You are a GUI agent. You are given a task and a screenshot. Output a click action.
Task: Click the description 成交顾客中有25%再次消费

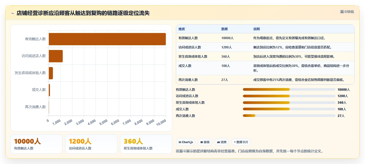[x=299, y=80]
